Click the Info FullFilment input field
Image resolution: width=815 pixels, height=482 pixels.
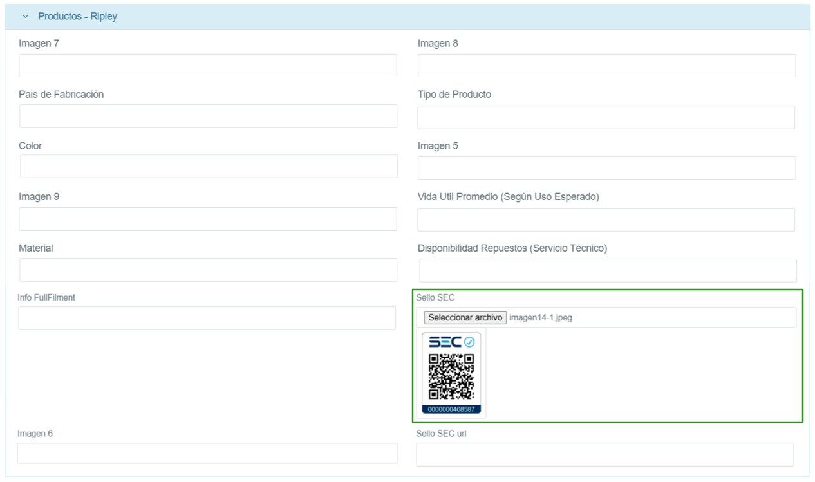207,318
